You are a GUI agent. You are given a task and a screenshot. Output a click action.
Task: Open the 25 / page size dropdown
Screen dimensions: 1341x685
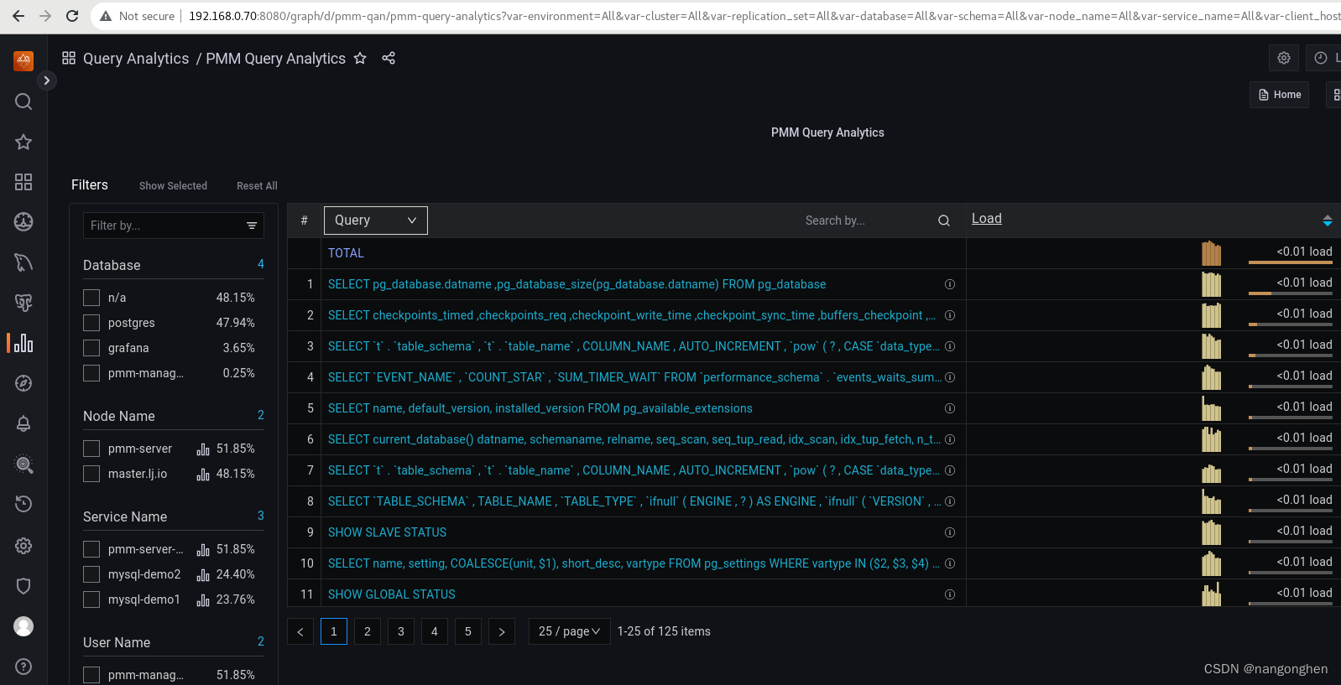point(569,631)
